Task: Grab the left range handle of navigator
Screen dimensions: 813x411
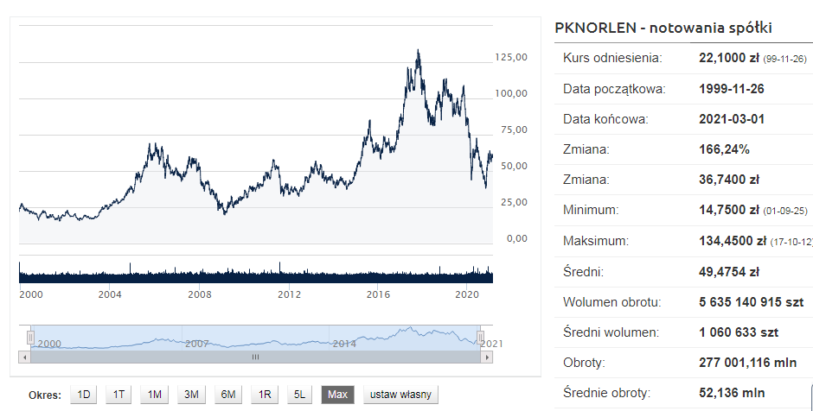Action: coord(30,337)
